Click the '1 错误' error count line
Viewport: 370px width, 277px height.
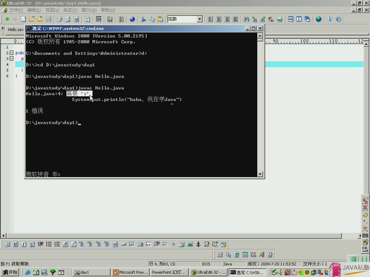[35, 111]
